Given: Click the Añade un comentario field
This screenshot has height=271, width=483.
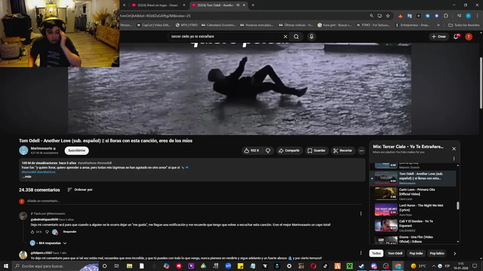Looking at the screenshot, I should 194,201.
